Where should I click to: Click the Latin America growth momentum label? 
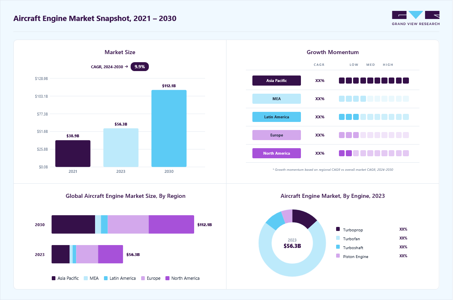pos(277,117)
